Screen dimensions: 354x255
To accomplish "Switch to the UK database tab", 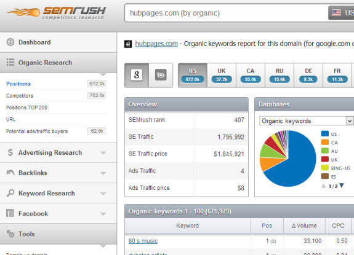I will (x=222, y=75).
